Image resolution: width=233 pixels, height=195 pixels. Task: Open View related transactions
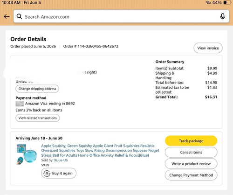tap(38, 118)
